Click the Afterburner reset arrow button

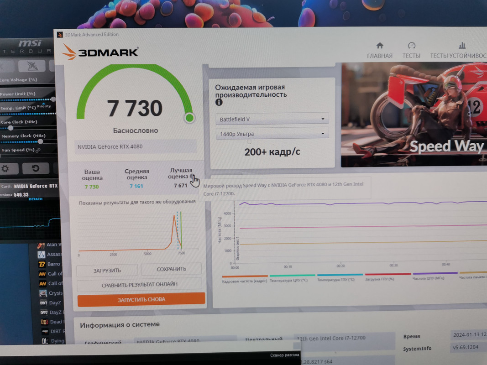[x=36, y=168]
